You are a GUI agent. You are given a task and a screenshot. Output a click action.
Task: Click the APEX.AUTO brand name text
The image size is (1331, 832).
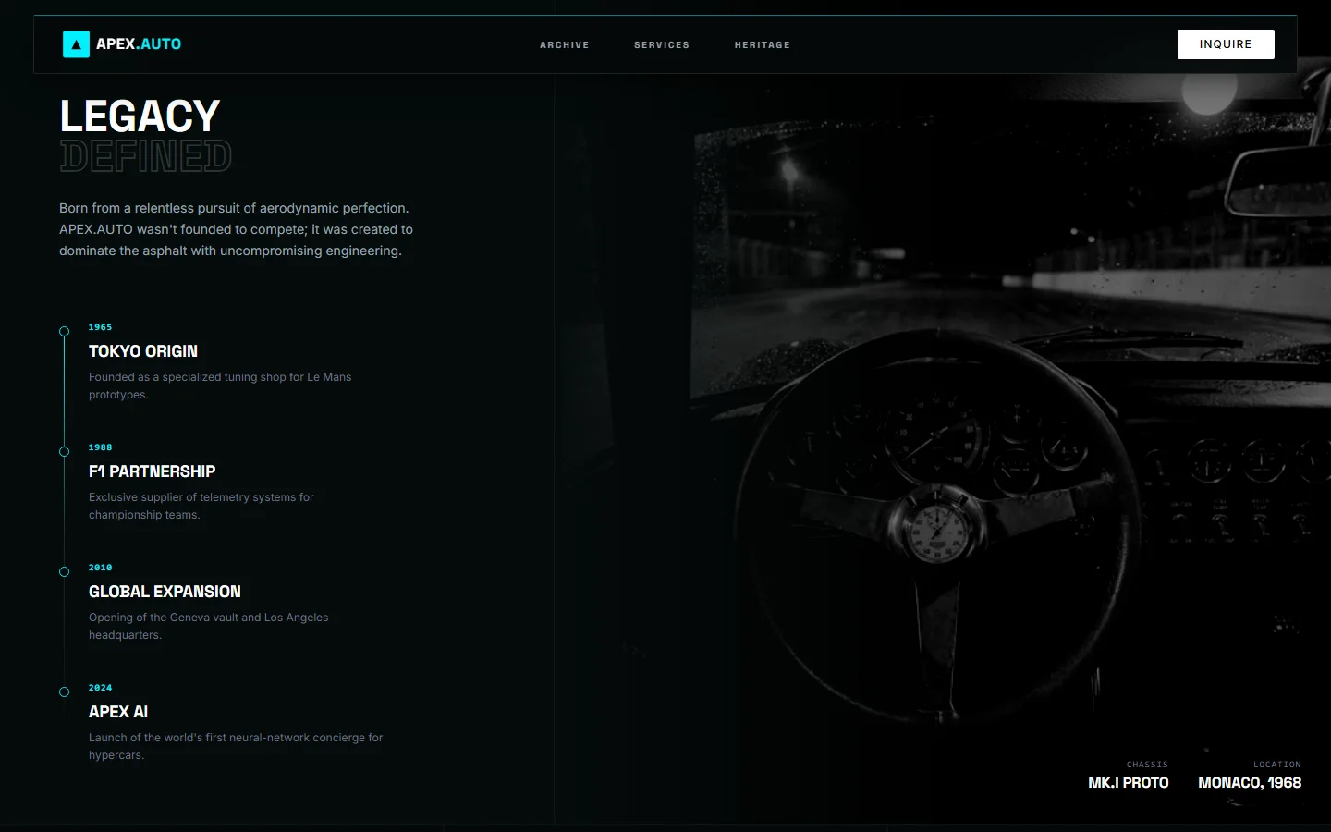click(139, 44)
